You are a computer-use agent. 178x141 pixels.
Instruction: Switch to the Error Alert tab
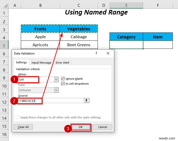(x=62, y=63)
